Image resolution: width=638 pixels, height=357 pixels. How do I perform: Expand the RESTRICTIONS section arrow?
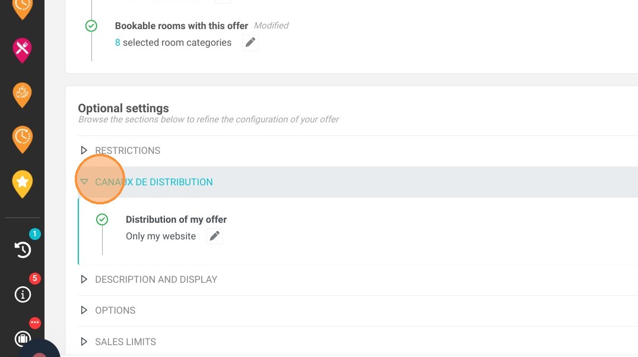pyautogui.click(x=84, y=150)
